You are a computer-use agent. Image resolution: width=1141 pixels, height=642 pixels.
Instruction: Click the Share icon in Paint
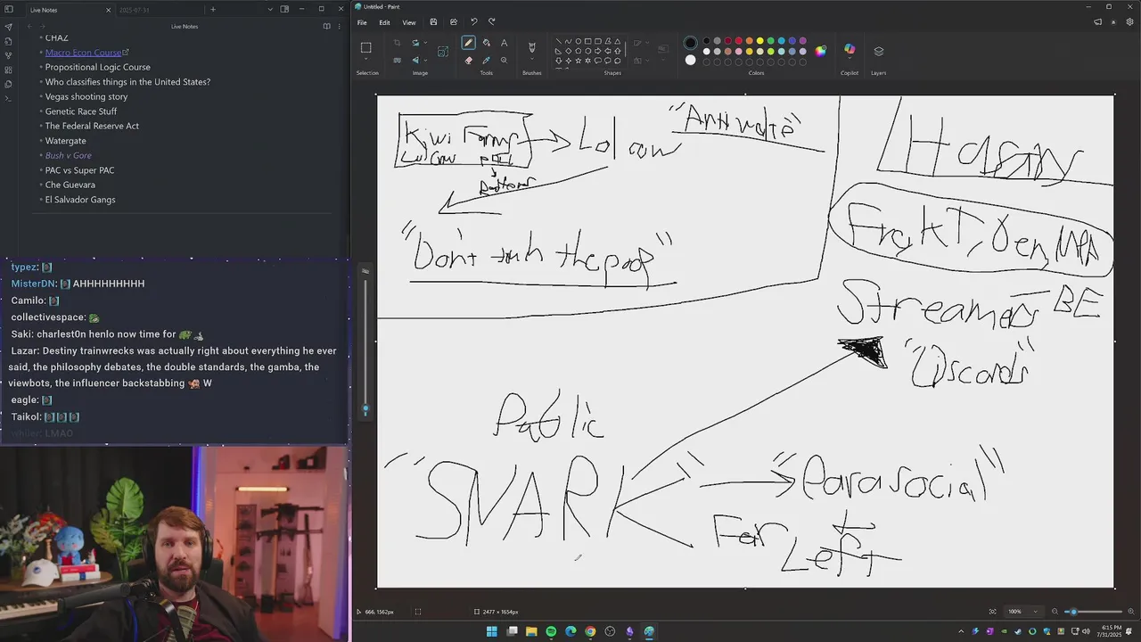pos(454,22)
